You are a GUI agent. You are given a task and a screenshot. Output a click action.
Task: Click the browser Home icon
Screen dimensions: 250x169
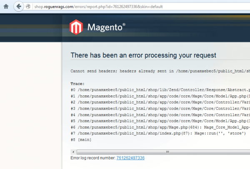6,7
